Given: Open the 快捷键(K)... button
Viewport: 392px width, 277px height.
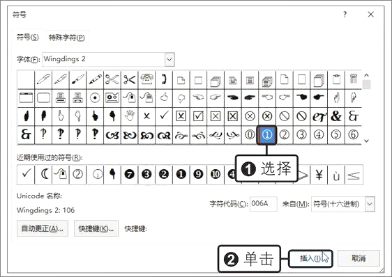Looking at the screenshot, I should pyautogui.click(x=96, y=228).
